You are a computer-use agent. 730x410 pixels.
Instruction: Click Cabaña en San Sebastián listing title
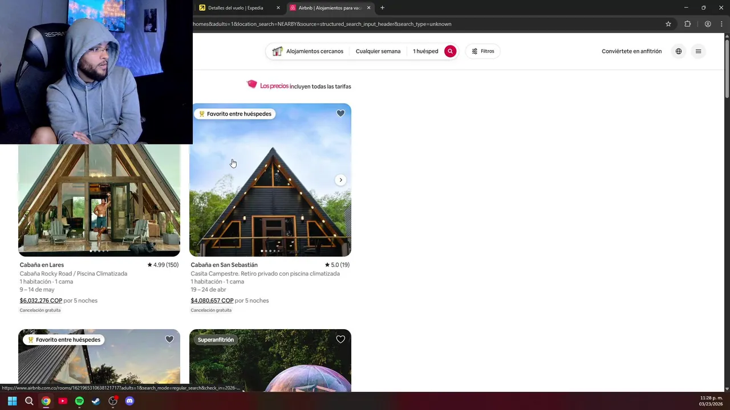pyautogui.click(x=224, y=265)
